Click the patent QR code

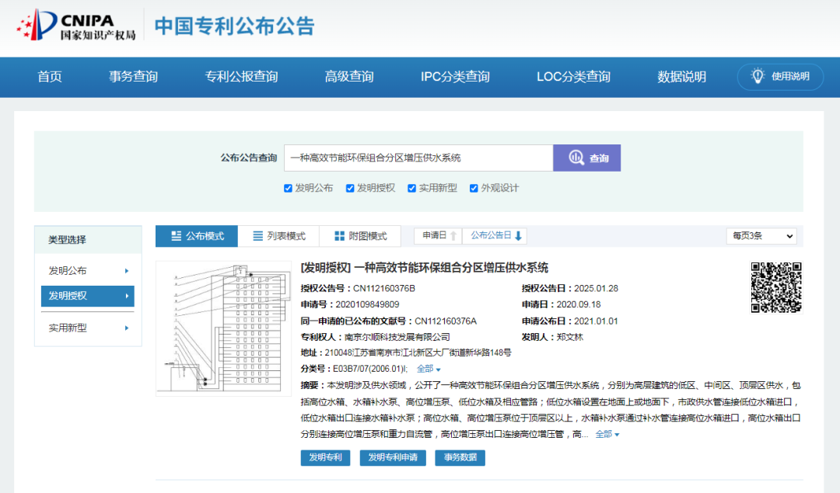pos(776,287)
